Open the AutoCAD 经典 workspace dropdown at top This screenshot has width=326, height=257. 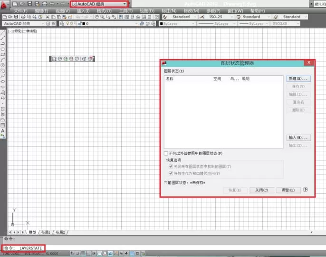[99, 4]
